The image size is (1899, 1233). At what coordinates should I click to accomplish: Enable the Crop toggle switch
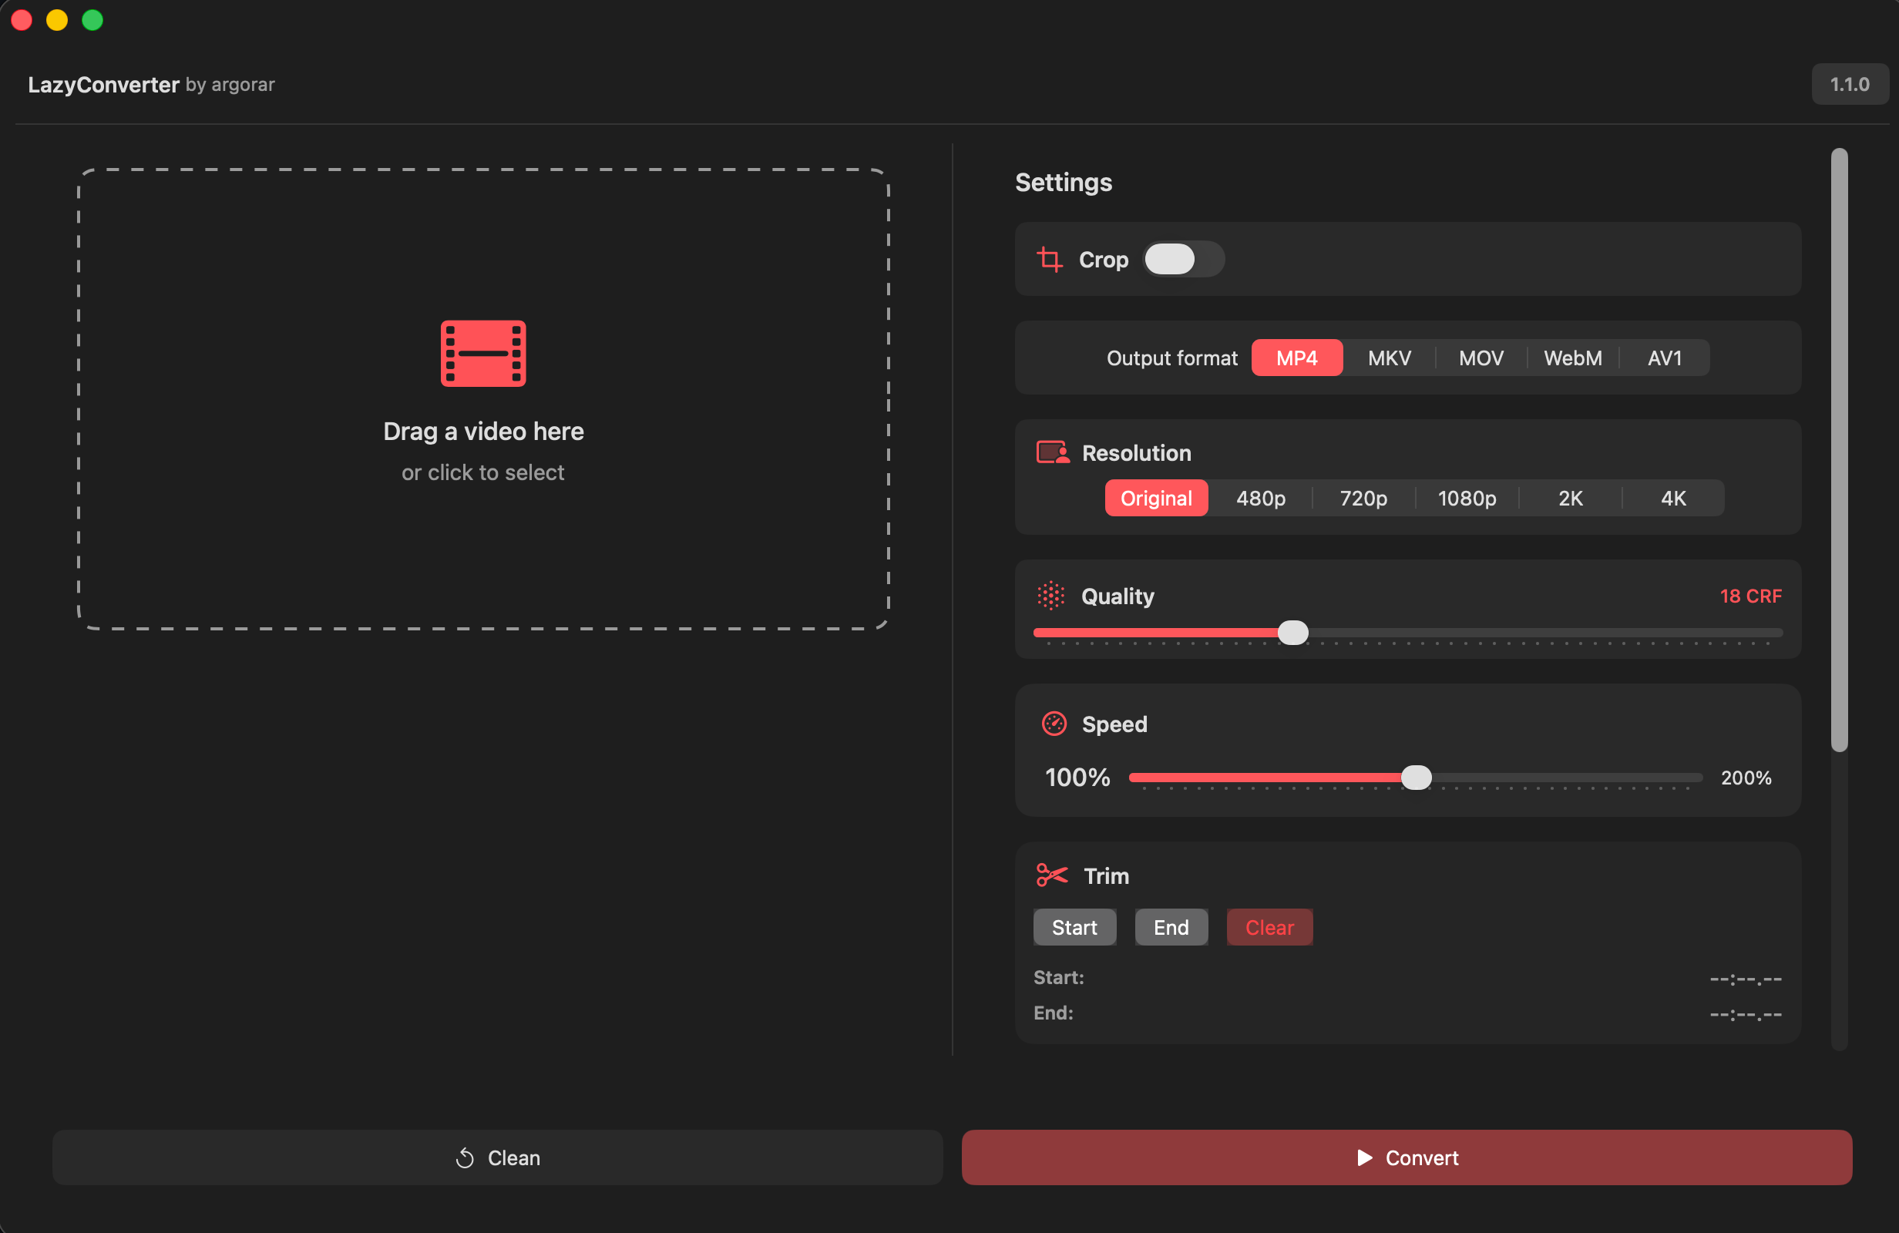click(x=1182, y=260)
